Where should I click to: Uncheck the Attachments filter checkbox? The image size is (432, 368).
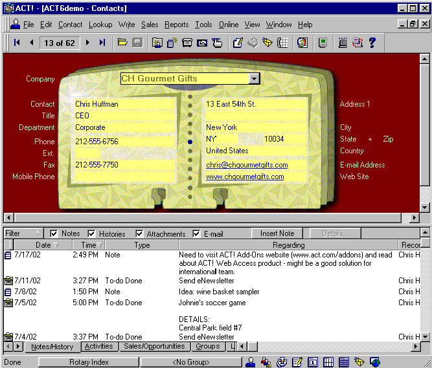(139, 233)
